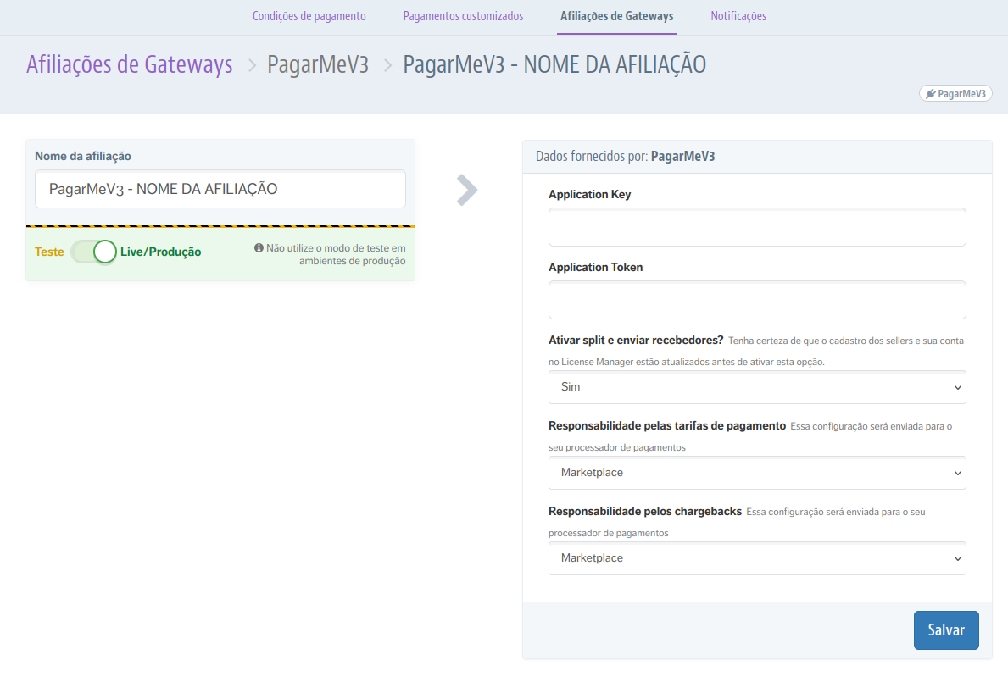Click the Nome da afiliação input field

coord(220,189)
